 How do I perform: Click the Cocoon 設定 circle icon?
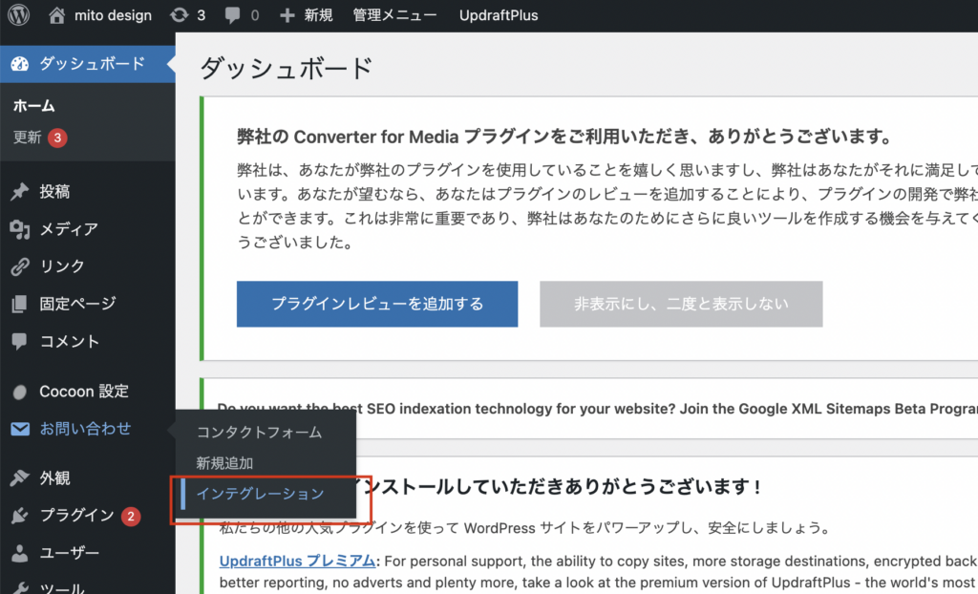tap(20, 392)
